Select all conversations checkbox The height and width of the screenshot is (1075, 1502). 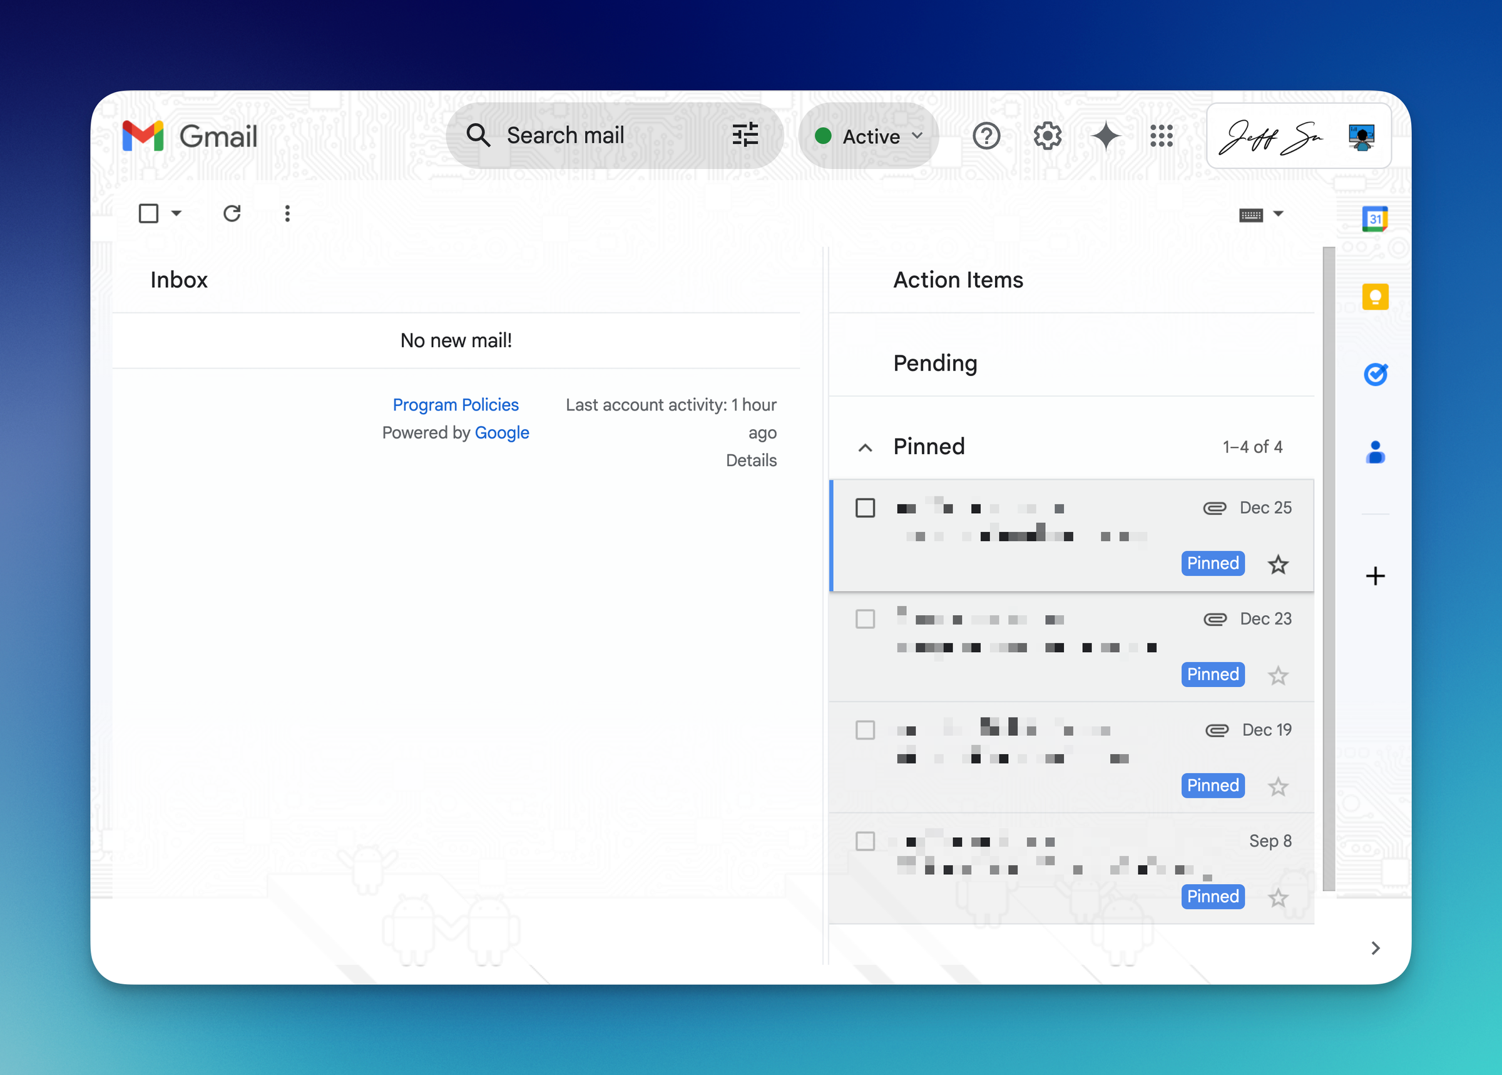pos(148,213)
